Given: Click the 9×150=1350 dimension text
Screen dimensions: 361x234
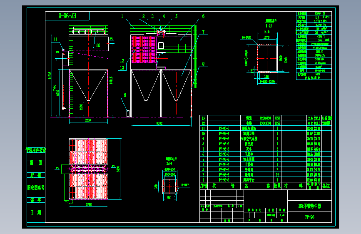Looking at the screenshot, I should (x=267, y=82).
